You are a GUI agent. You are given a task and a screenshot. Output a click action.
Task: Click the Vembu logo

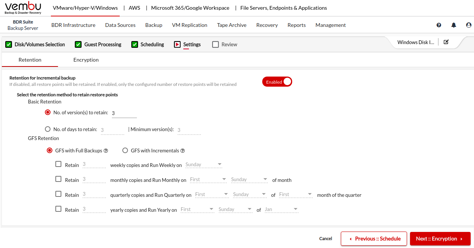pos(23,8)
